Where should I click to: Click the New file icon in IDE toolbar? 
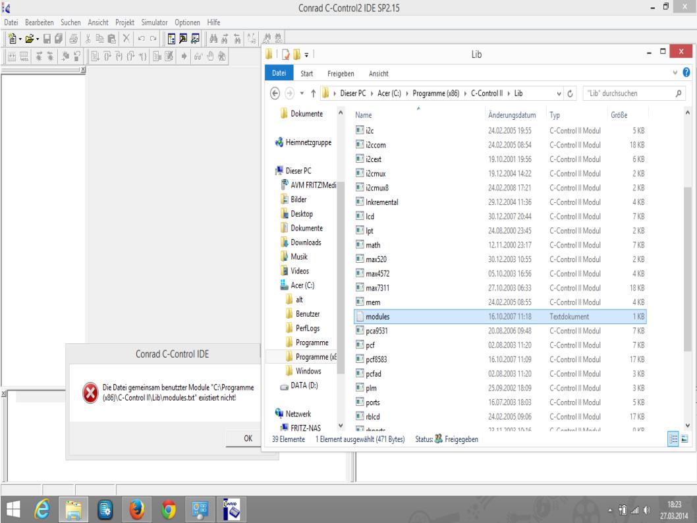coord(11,39)
